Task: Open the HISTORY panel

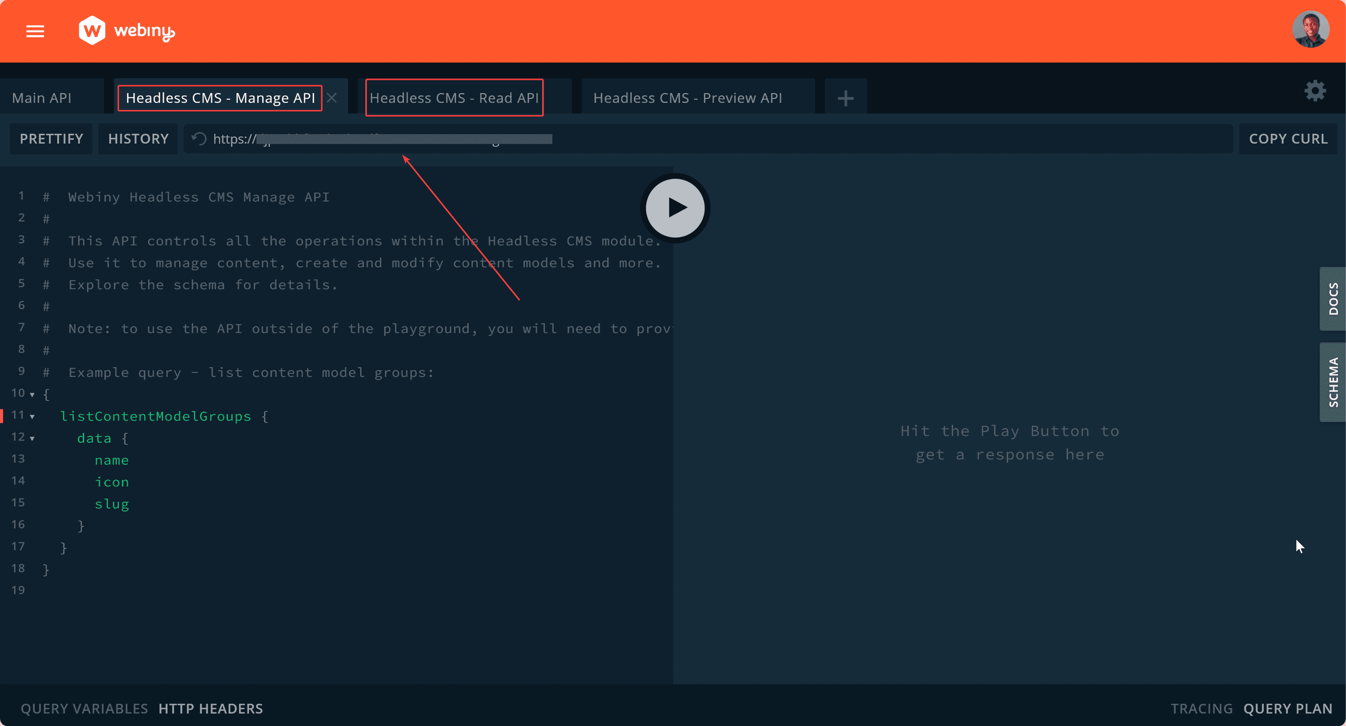Action: (138, 139)
